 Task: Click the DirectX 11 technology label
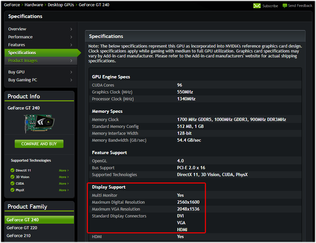pos(23,171)
